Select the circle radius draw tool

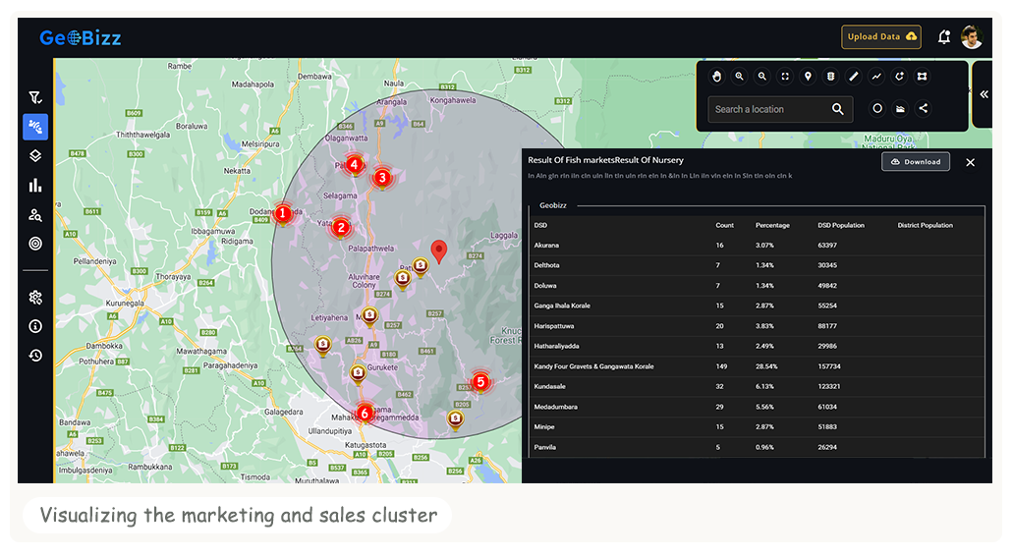877,109
